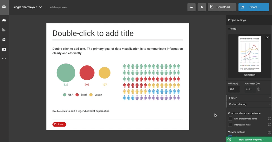Click the blue Share... button
The image size is (272, 142).
point(253,7)
